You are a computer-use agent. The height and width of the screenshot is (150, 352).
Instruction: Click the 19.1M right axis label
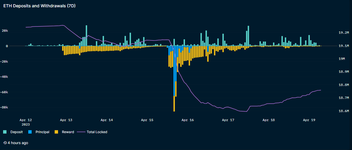pos(344,46)
